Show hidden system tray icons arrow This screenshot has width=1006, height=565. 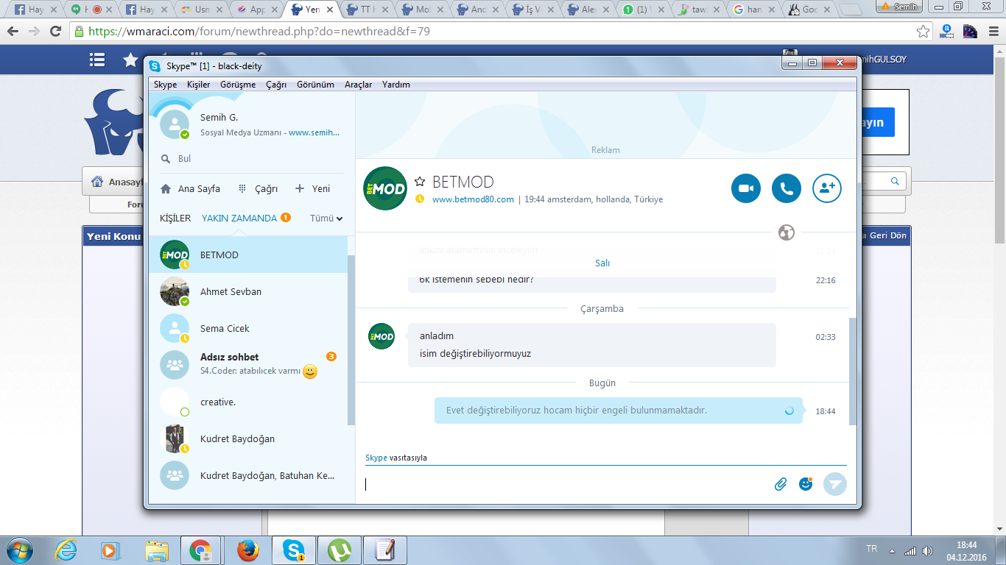point(892,551)
